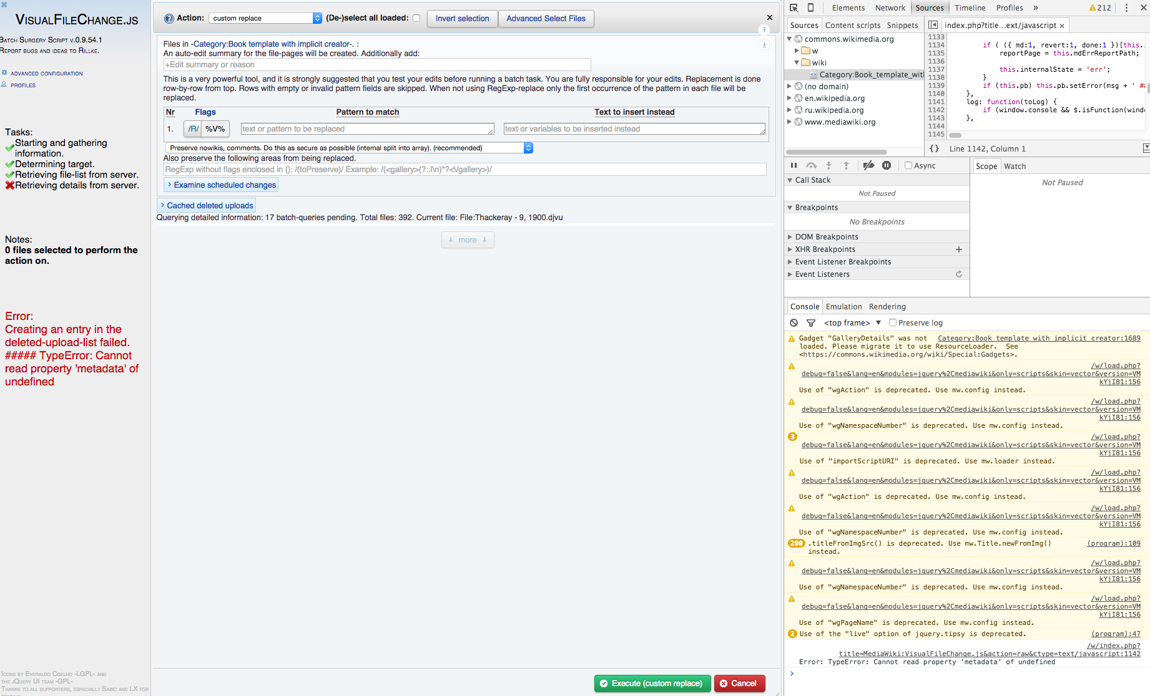The image size is (1150, 696).
Task: Open the Advanced configuration link
Action: pos(46,74)
